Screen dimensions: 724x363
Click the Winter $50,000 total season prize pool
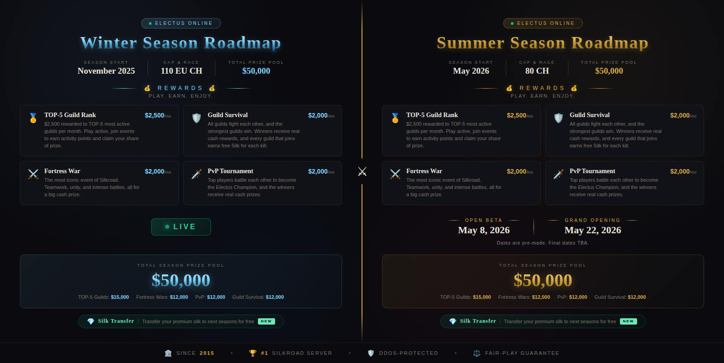click(181, 280)
